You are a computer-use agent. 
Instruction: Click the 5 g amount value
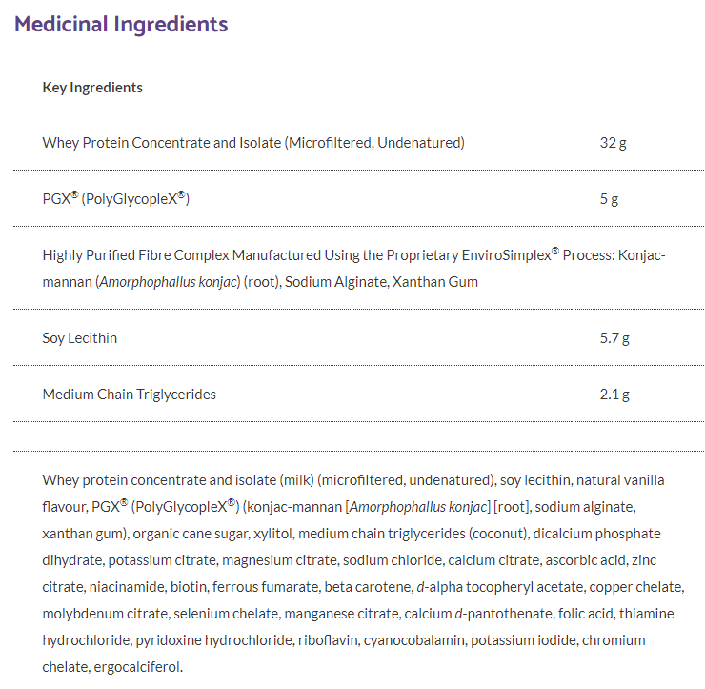609,199
